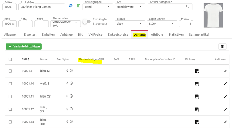Image resolution: width=232 pixels, height=128 pixels.
Task: Click the Bestandsträger-SKU column header
Action: coord(91,59)
